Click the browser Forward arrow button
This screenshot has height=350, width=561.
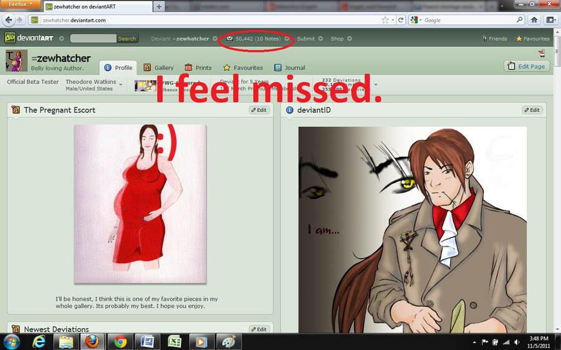tap(20, 20)
